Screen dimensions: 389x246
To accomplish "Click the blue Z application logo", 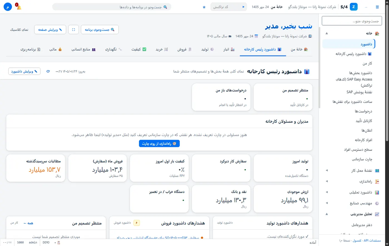I will 354,7.
